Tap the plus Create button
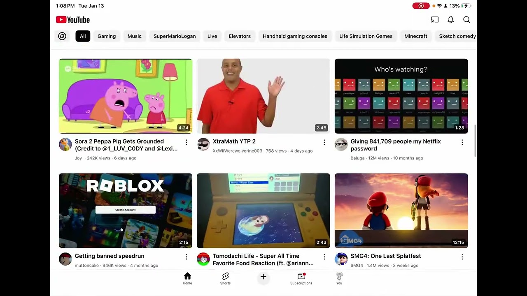527x296 pixels. click(x=263, y=277)
